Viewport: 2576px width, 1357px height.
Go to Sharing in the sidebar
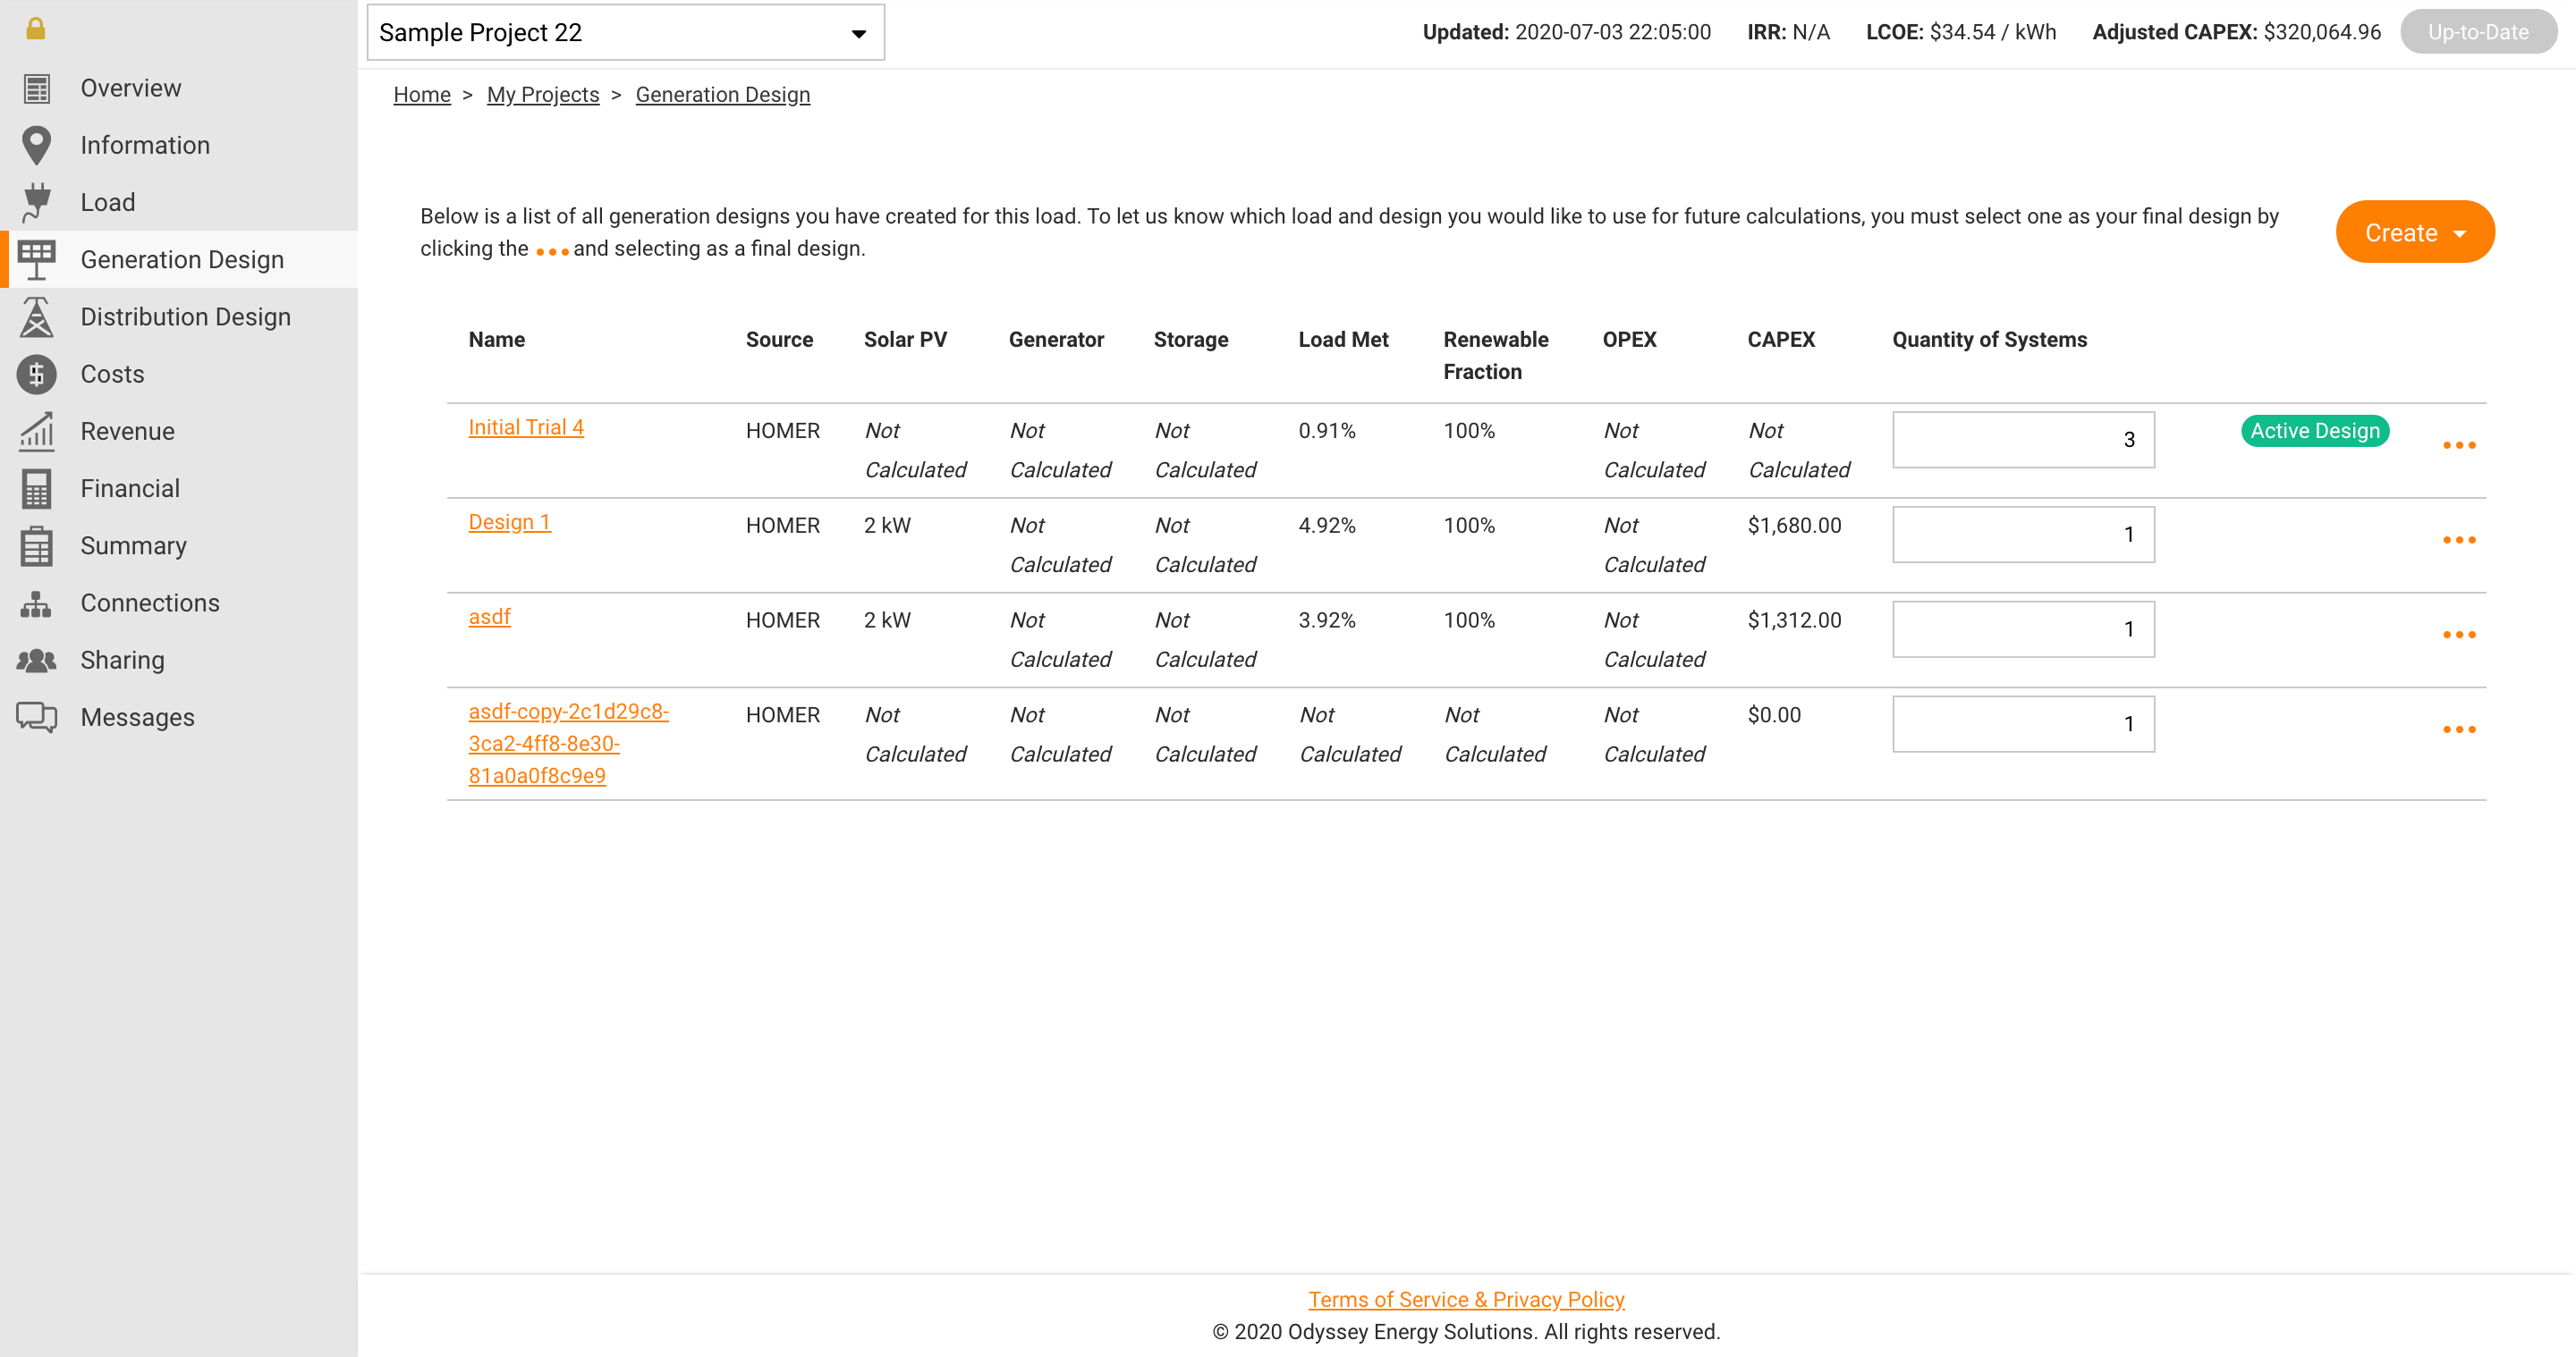pyautogui.click(x=122, y=660)
